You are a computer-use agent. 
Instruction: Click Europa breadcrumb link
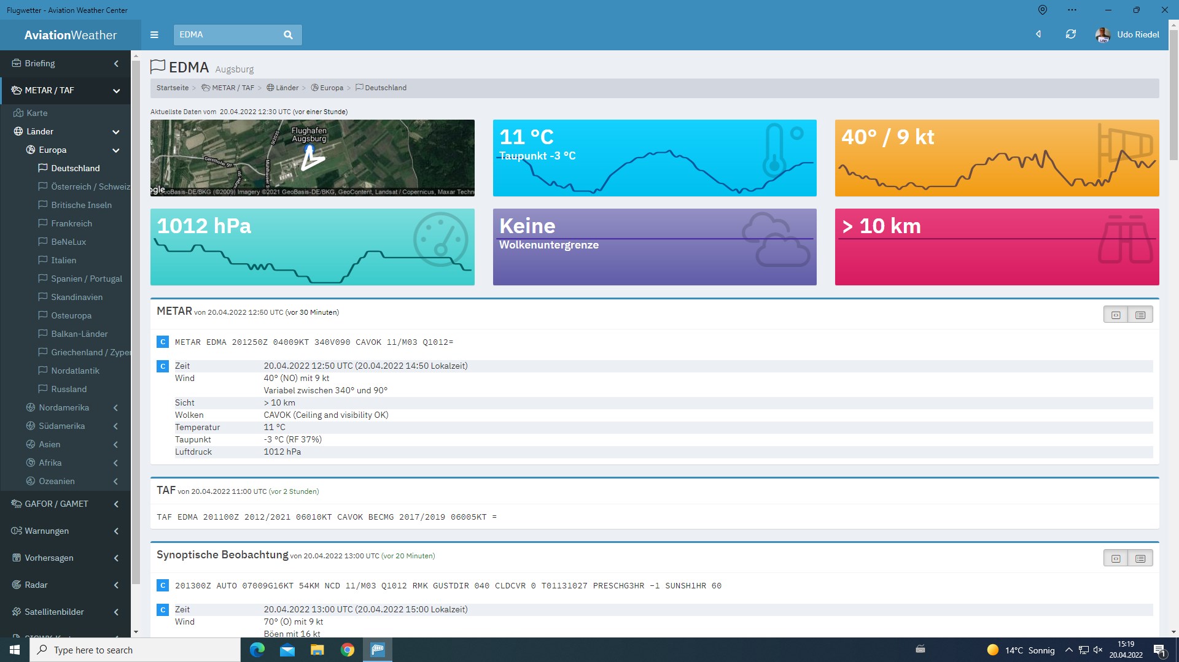327,88
